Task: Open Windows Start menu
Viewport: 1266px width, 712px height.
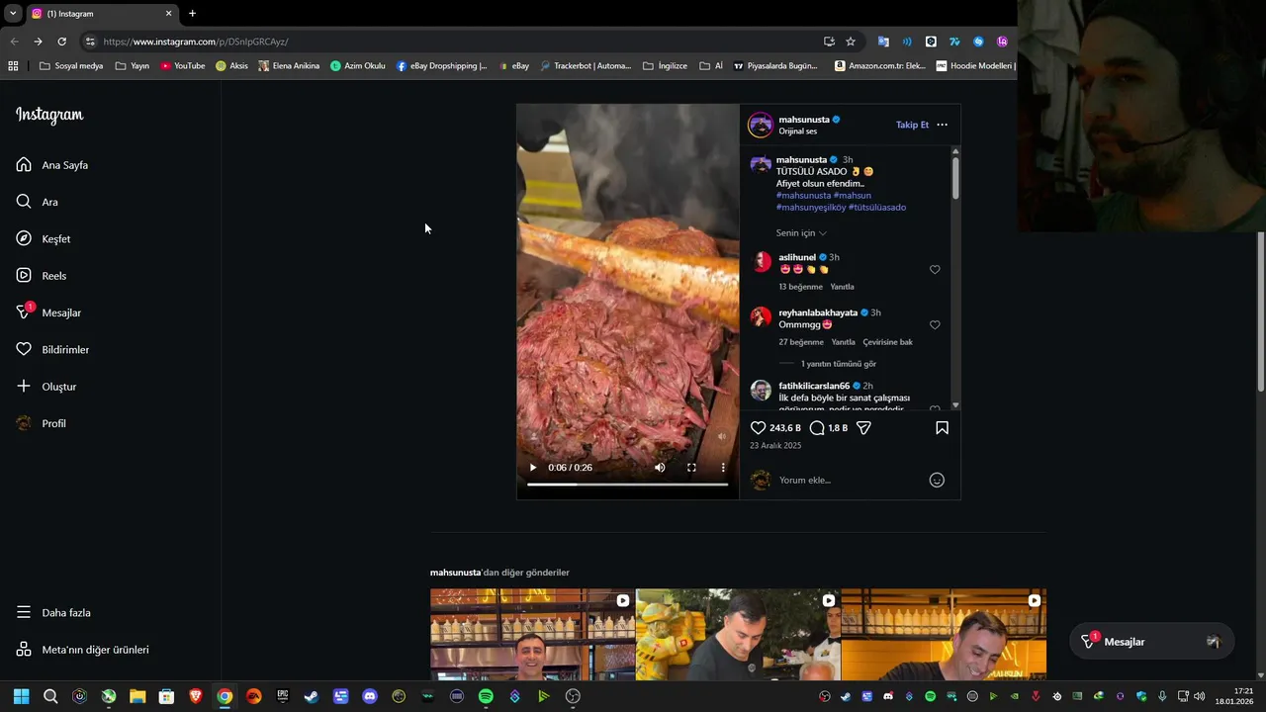Action: click(21, 696)
